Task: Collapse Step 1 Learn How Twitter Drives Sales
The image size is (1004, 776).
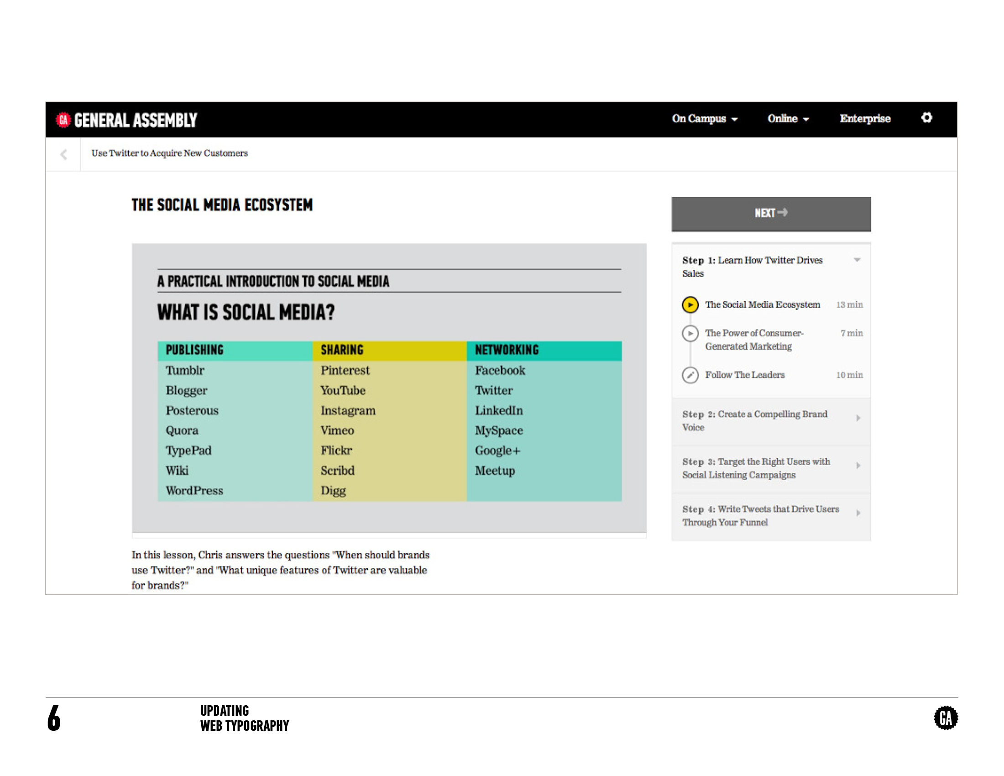Action: (x=857, y=261)
